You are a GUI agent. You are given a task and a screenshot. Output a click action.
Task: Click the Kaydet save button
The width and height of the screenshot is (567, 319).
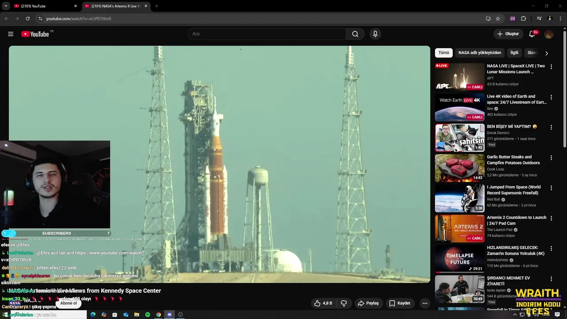pos(400,303)
